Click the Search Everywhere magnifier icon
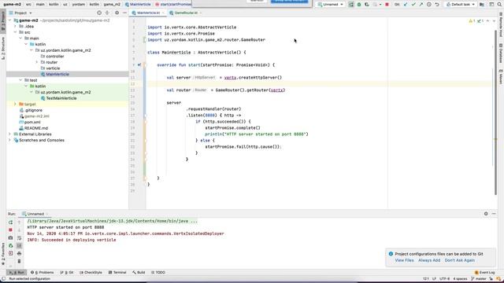The height and width of the screenshot is (283, 504). (x=499, y=5)
